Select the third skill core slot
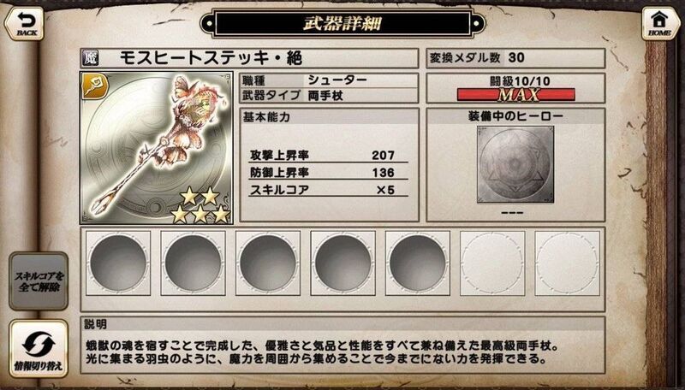 268,263
